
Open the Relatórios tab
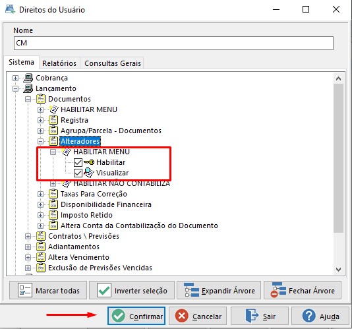click(x=59, y=63)
